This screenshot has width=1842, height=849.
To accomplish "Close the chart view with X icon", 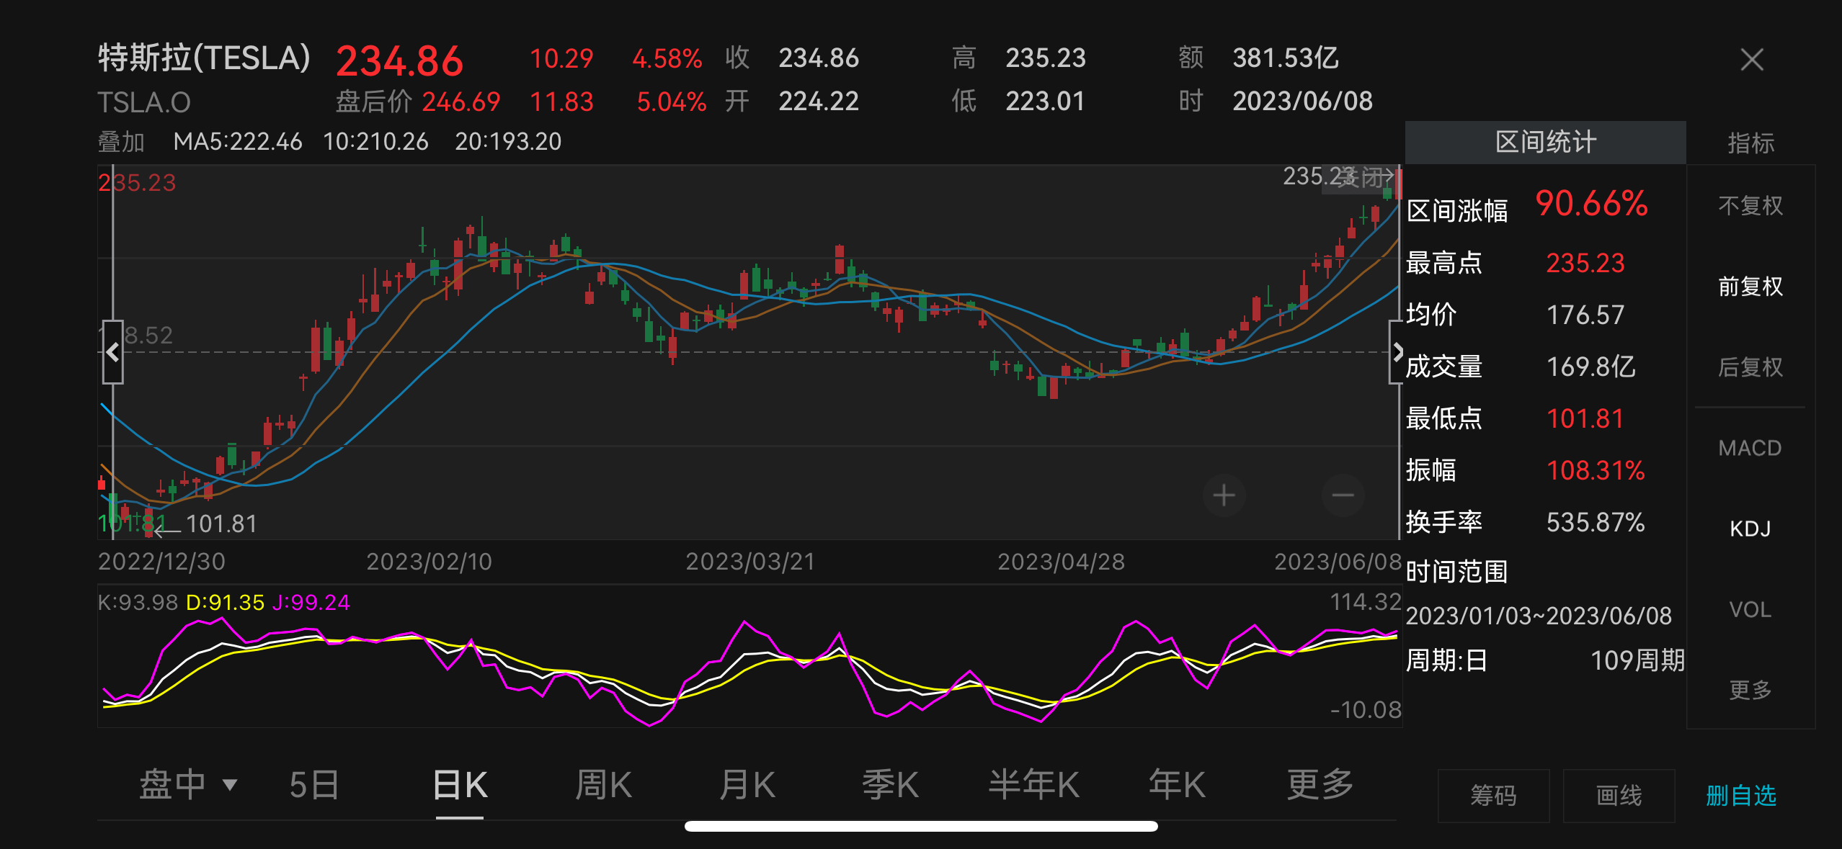I will pos(1752,60).
